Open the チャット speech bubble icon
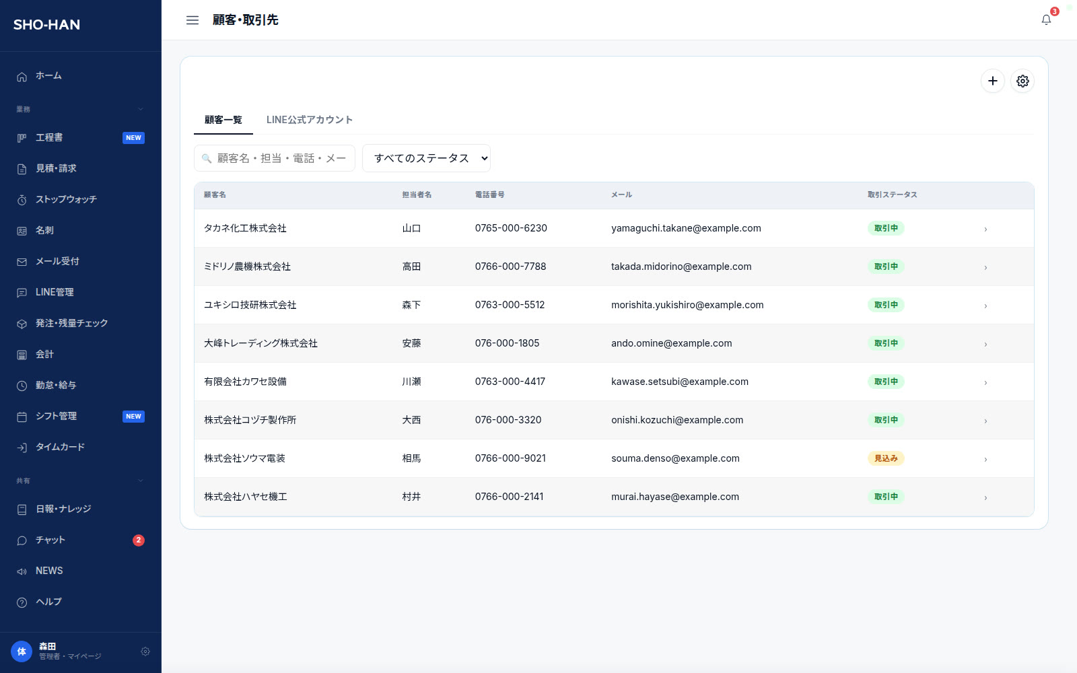 coord(22,540)
